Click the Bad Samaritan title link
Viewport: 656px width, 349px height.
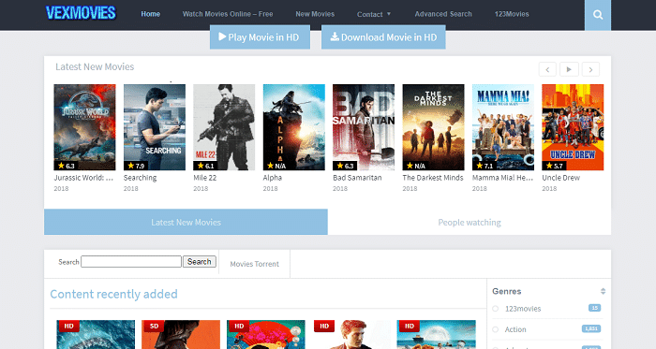(x=357, y=178)
